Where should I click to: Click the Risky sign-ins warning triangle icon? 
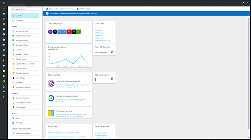click(14, 107)
